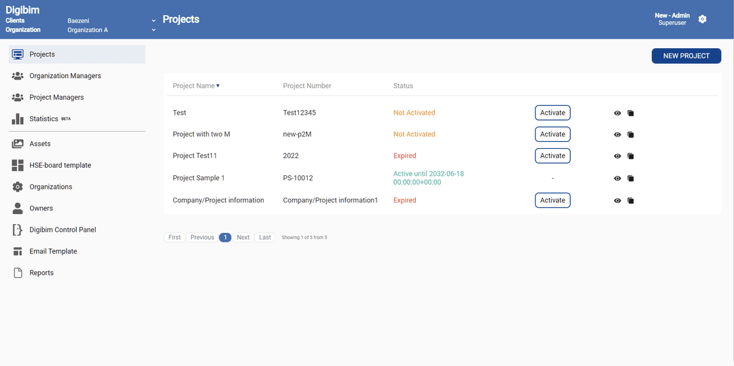This screenshot has width=734, height=366.
Task: Open settings gear next to Superuser
Action: (703, 19)
